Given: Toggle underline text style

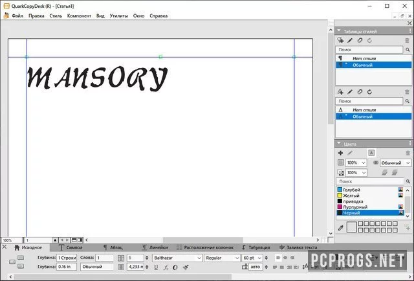Looking at the screenshot, I should [x=156, y=267].
